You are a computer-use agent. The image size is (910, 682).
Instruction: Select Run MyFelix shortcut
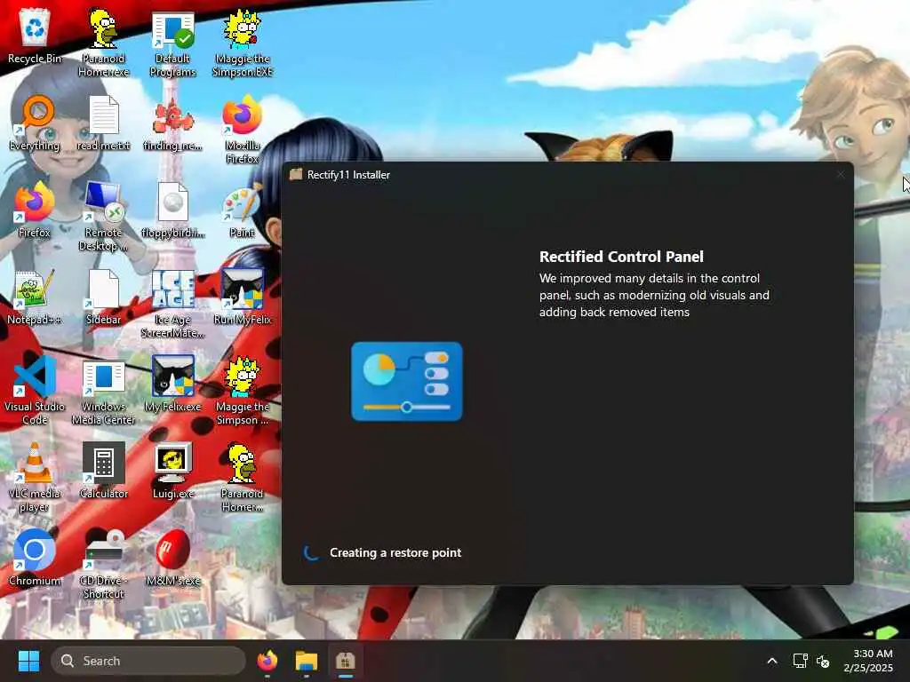[243, 297]
